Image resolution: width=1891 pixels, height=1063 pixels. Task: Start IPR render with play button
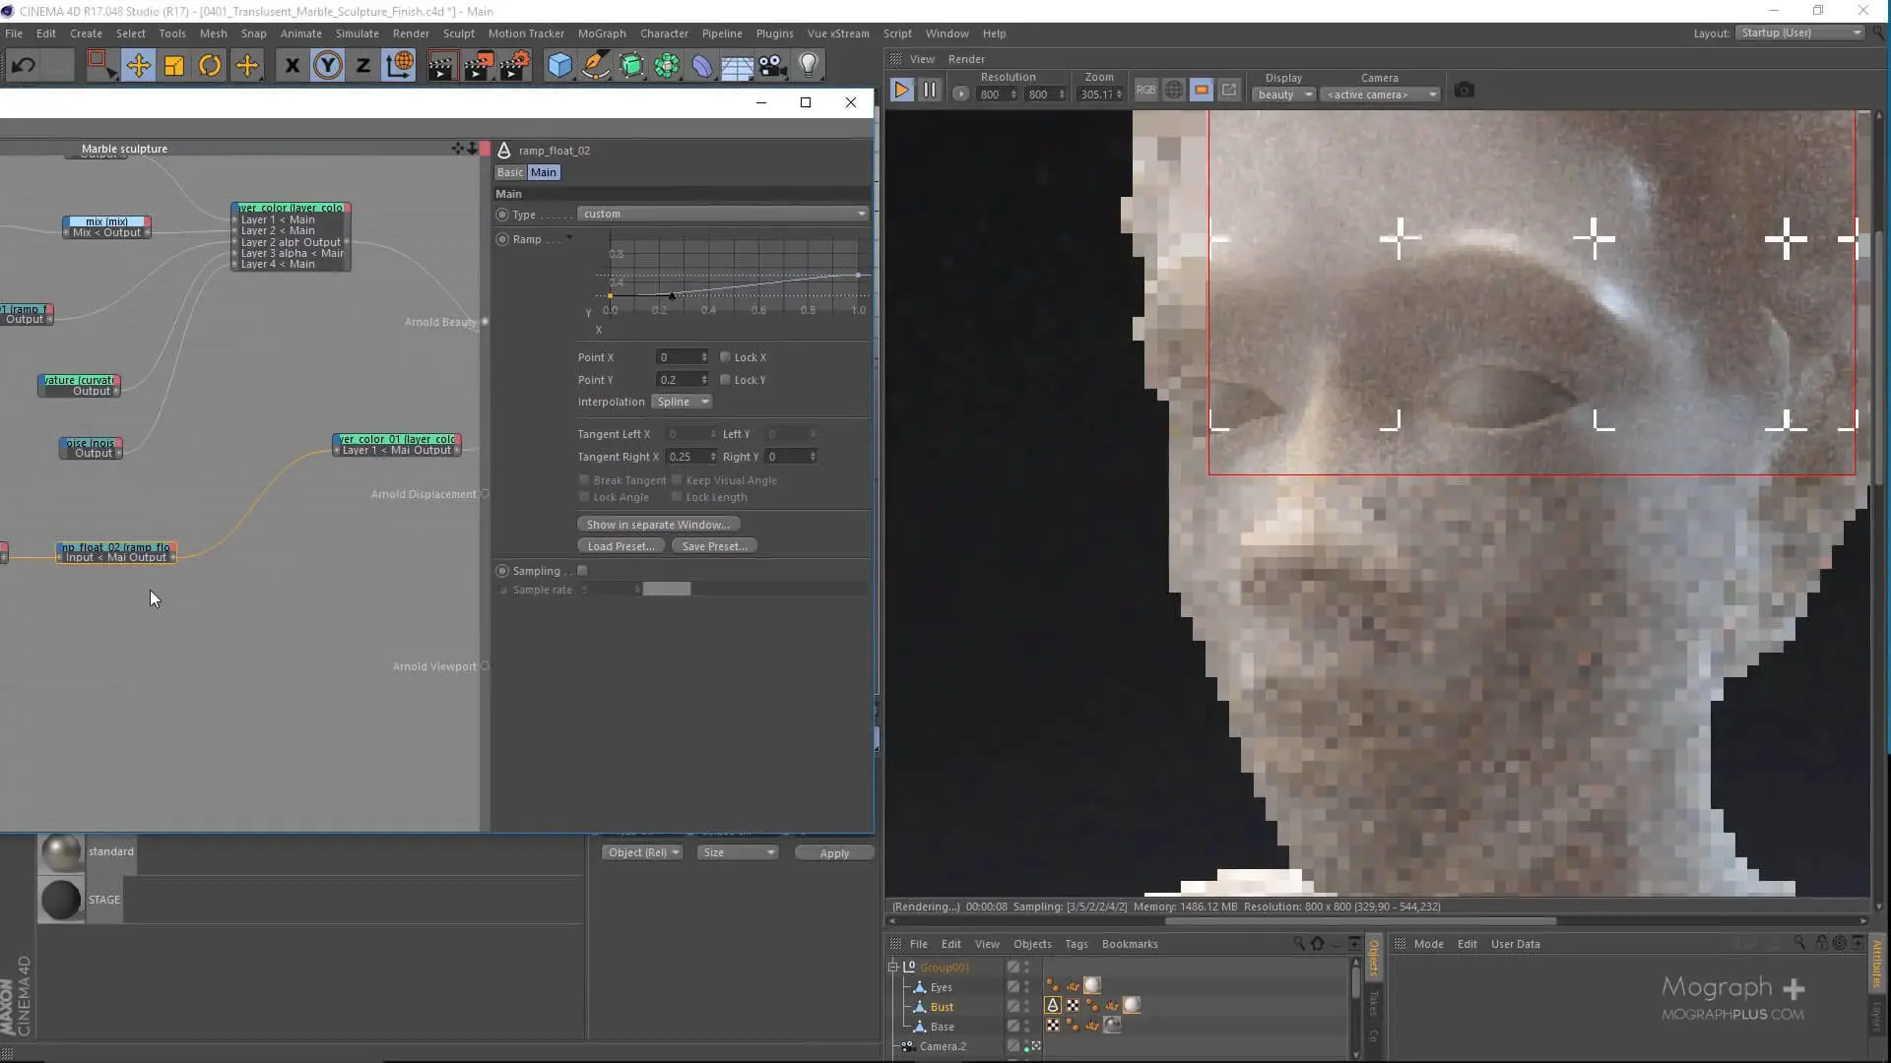(901, 91)
